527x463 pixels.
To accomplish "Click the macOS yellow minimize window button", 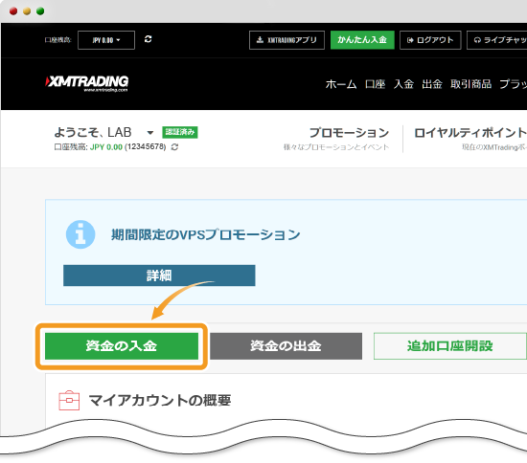I will pos(27,11).
